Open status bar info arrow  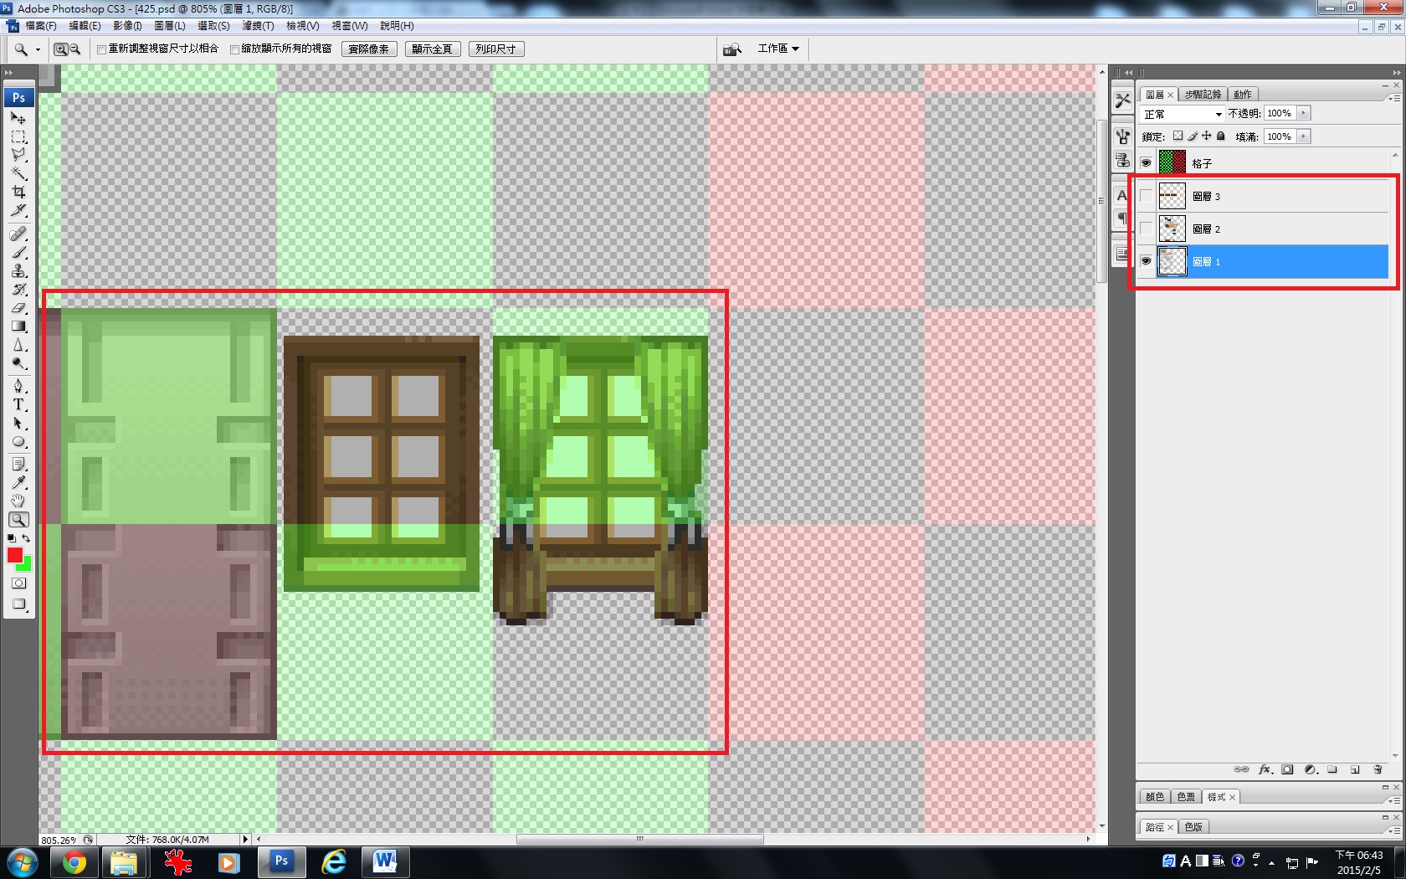point(245,839)
